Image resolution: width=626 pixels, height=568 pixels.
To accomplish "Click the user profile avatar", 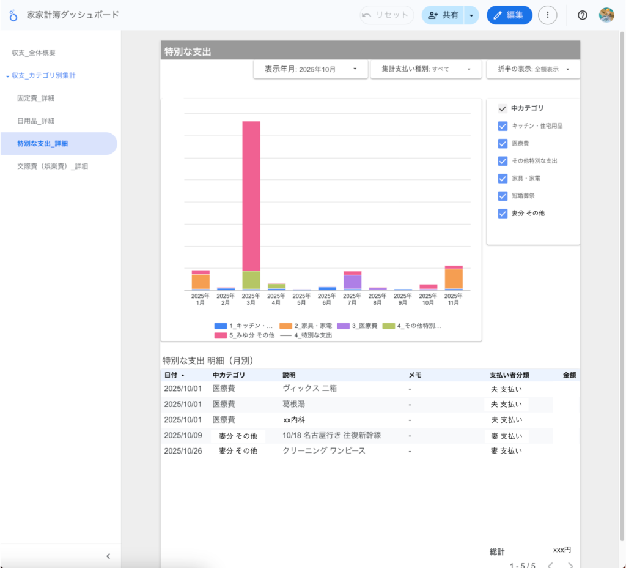I will point(606,15).
